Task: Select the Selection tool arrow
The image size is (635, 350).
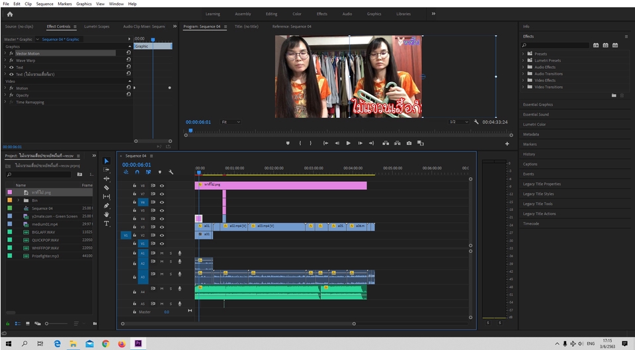Action: click(x=106, y=161)
